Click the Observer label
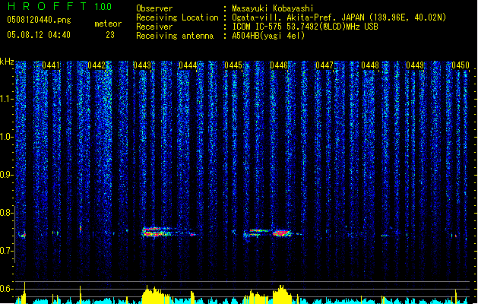The image size is (478, 304). [x=154, y=8]
